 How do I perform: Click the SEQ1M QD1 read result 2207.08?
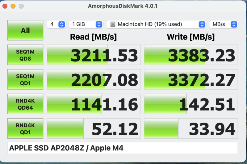(x=94, y=79)
